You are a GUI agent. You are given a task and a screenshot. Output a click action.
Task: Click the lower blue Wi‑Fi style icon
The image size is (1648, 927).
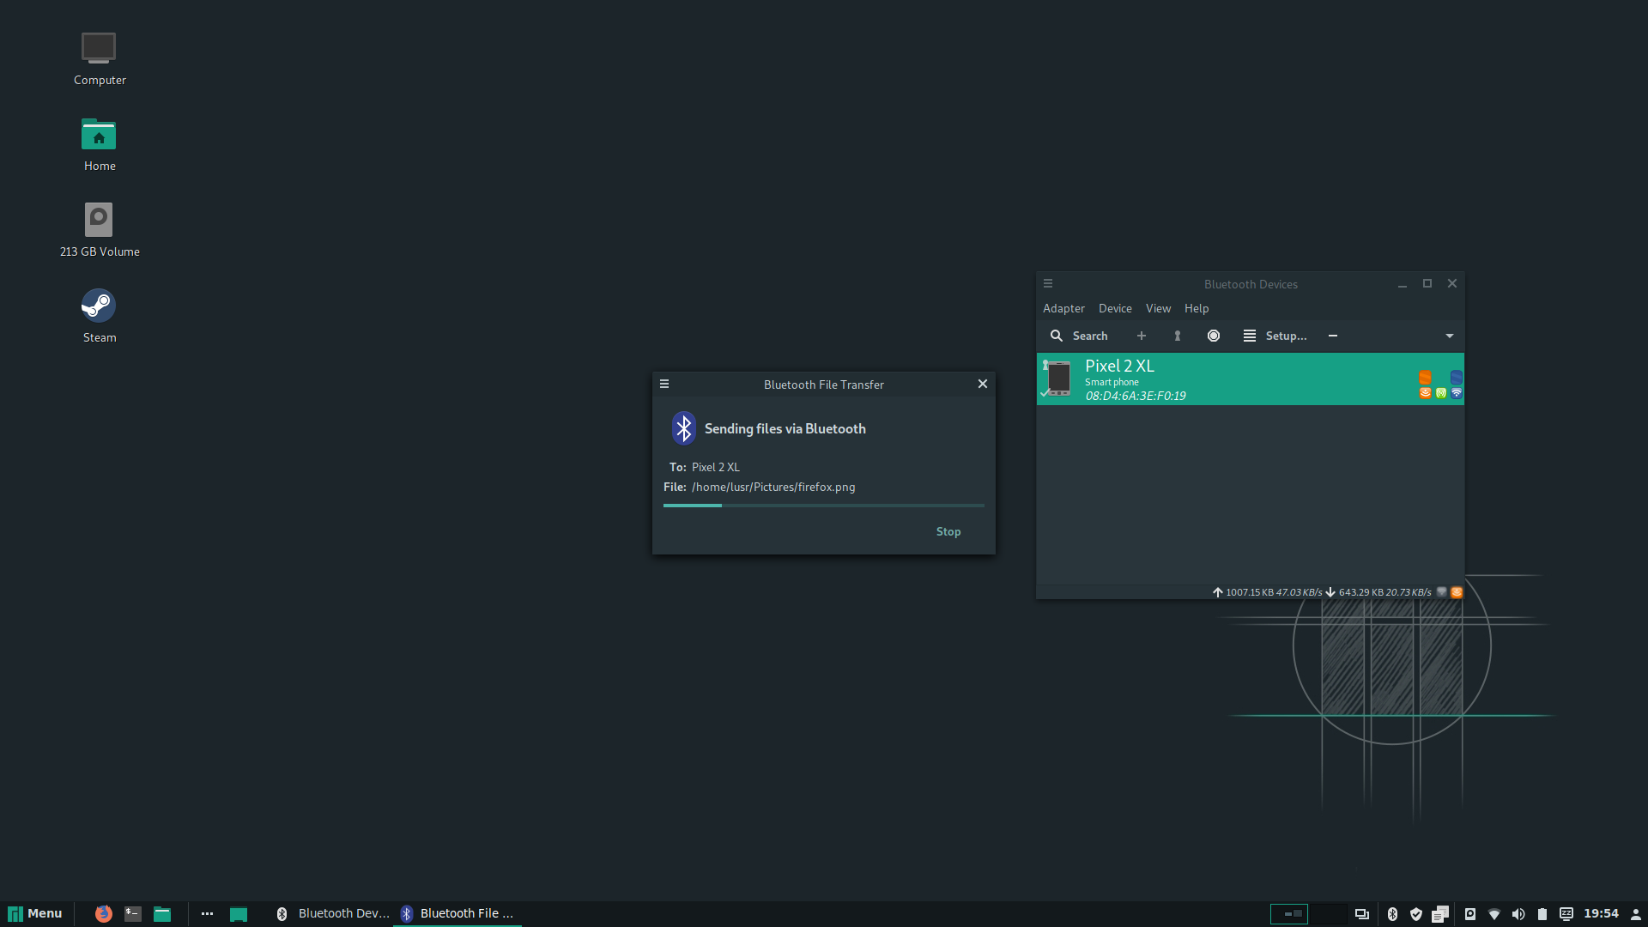[1457, 393]
